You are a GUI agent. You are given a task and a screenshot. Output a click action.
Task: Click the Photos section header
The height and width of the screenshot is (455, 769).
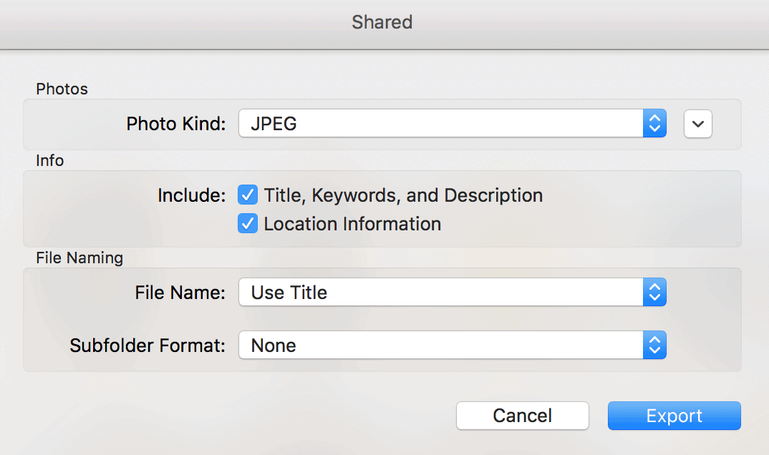[62, 89]
